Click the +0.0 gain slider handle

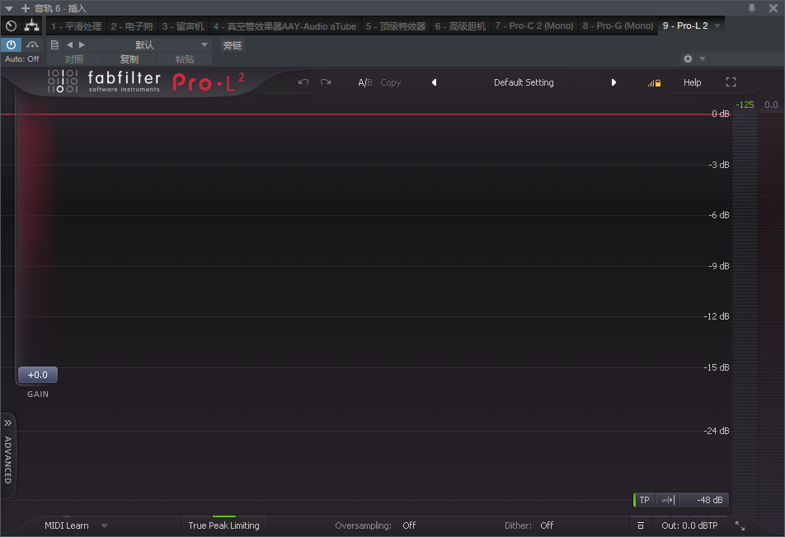click(38, 375)
